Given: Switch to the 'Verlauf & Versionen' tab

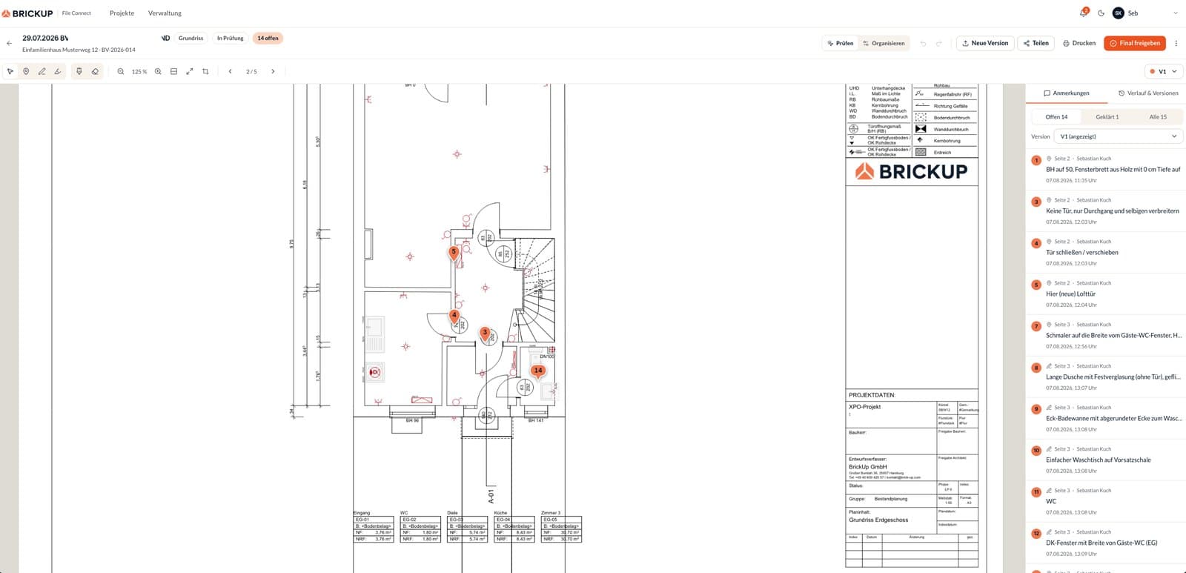Looking at the screenshot, I should pos(1147,93).
